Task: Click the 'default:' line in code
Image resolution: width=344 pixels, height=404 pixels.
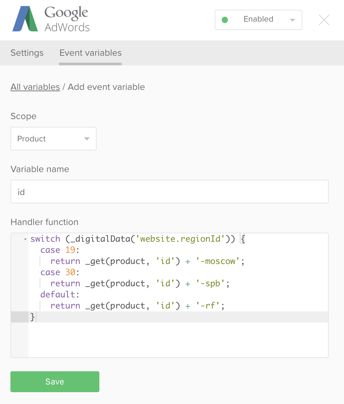Action: click(x=60, y=295)
